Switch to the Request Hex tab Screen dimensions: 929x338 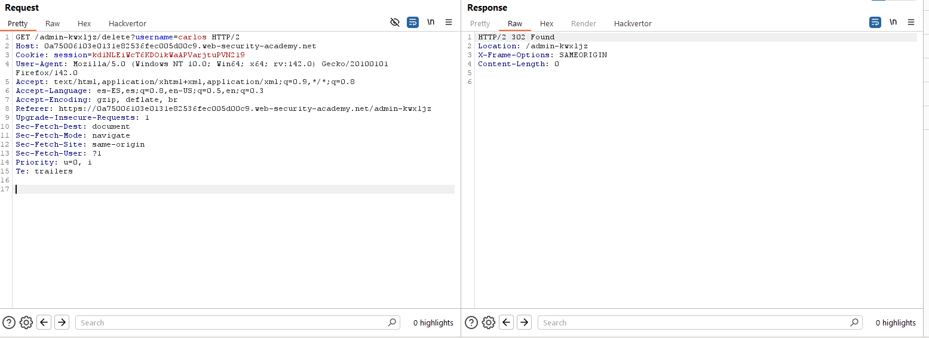[x=84, y=24]
